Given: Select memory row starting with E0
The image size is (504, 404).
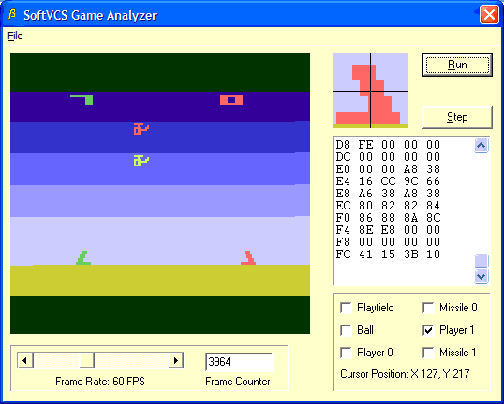Looking at the screenshot, I should [x=388, y=169].
